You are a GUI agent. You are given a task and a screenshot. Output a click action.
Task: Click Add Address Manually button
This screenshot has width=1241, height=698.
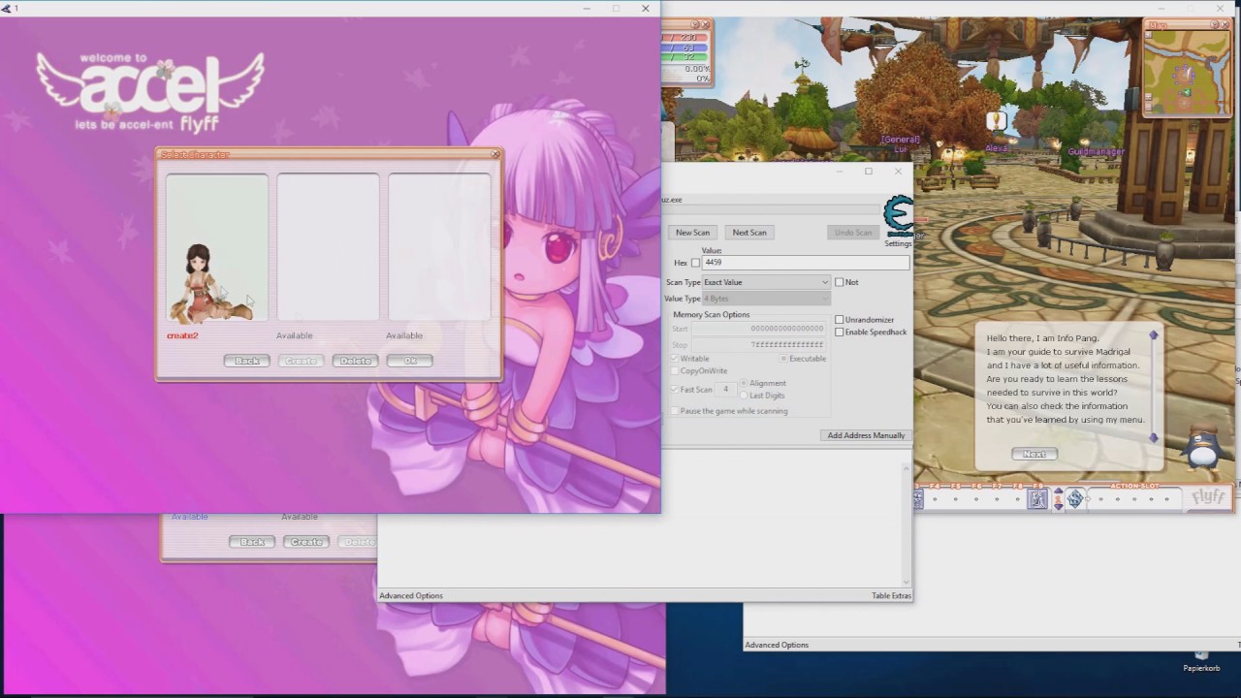point(866,435)
